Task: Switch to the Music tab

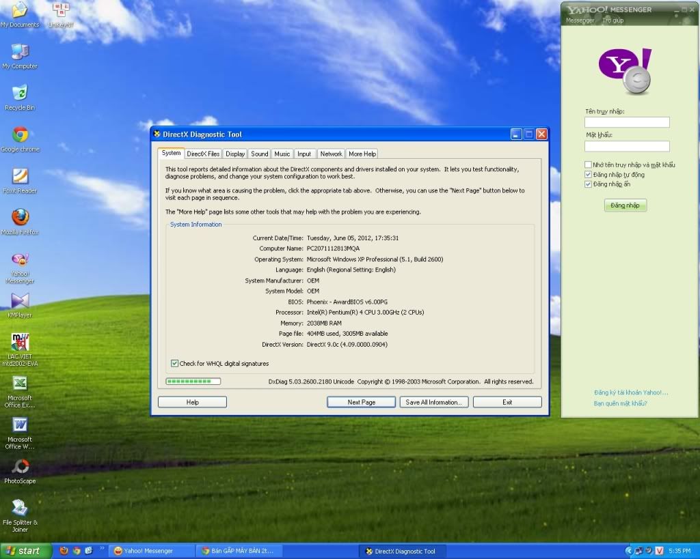Action: pyautogui.click(x=282, y=154)
